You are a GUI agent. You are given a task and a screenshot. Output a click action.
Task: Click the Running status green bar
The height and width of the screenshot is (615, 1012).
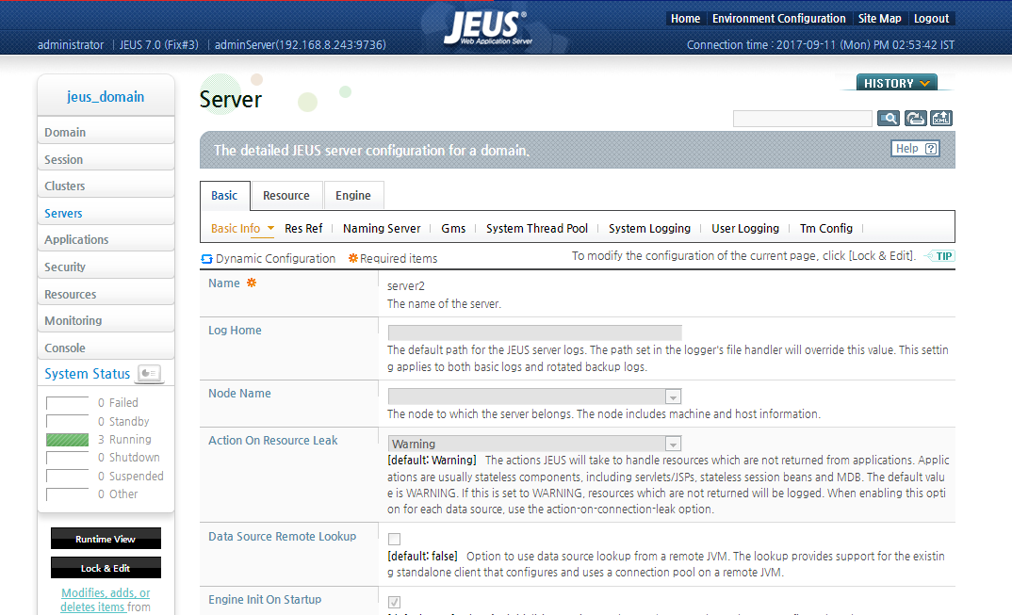click(x=67, y=440)
